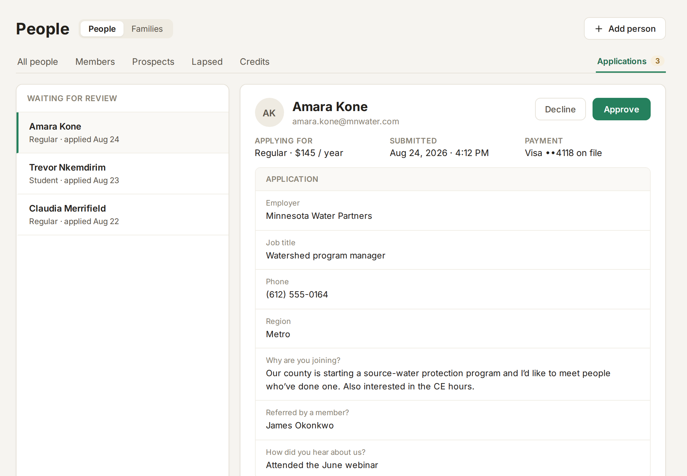687x476 pixels.
Task: Click Student · applied Aug 23 subtitle
Action: click(x=74, y=180)
